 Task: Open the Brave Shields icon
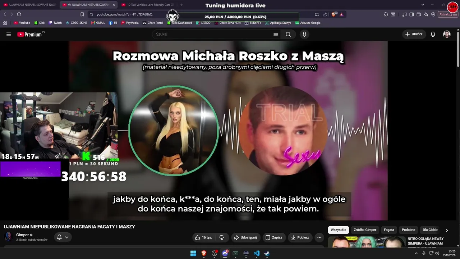[x=334, y=14]
